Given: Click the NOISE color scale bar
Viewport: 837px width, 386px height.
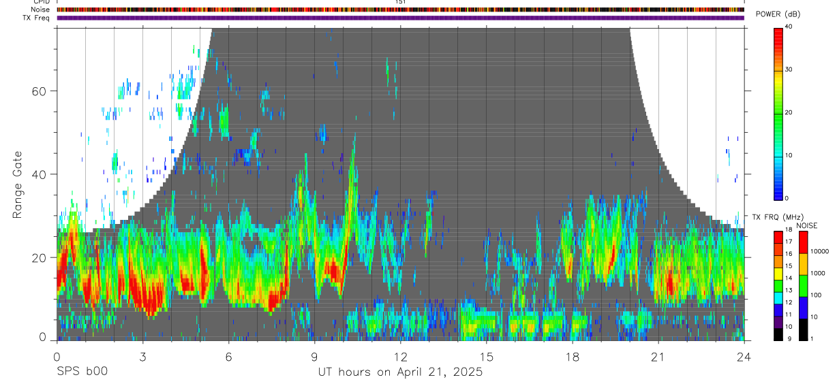Looking at the screenshot, I should point(803,285).
